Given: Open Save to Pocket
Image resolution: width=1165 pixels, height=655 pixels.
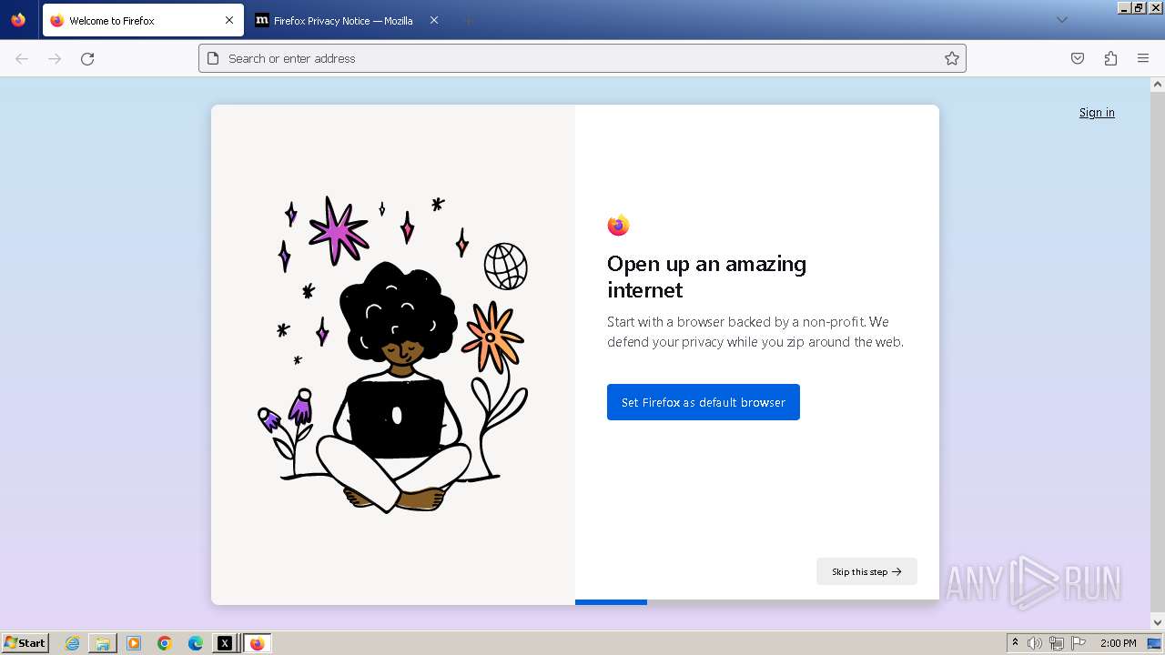Looking at the screenshot, I should click(x=1078, y=58).
